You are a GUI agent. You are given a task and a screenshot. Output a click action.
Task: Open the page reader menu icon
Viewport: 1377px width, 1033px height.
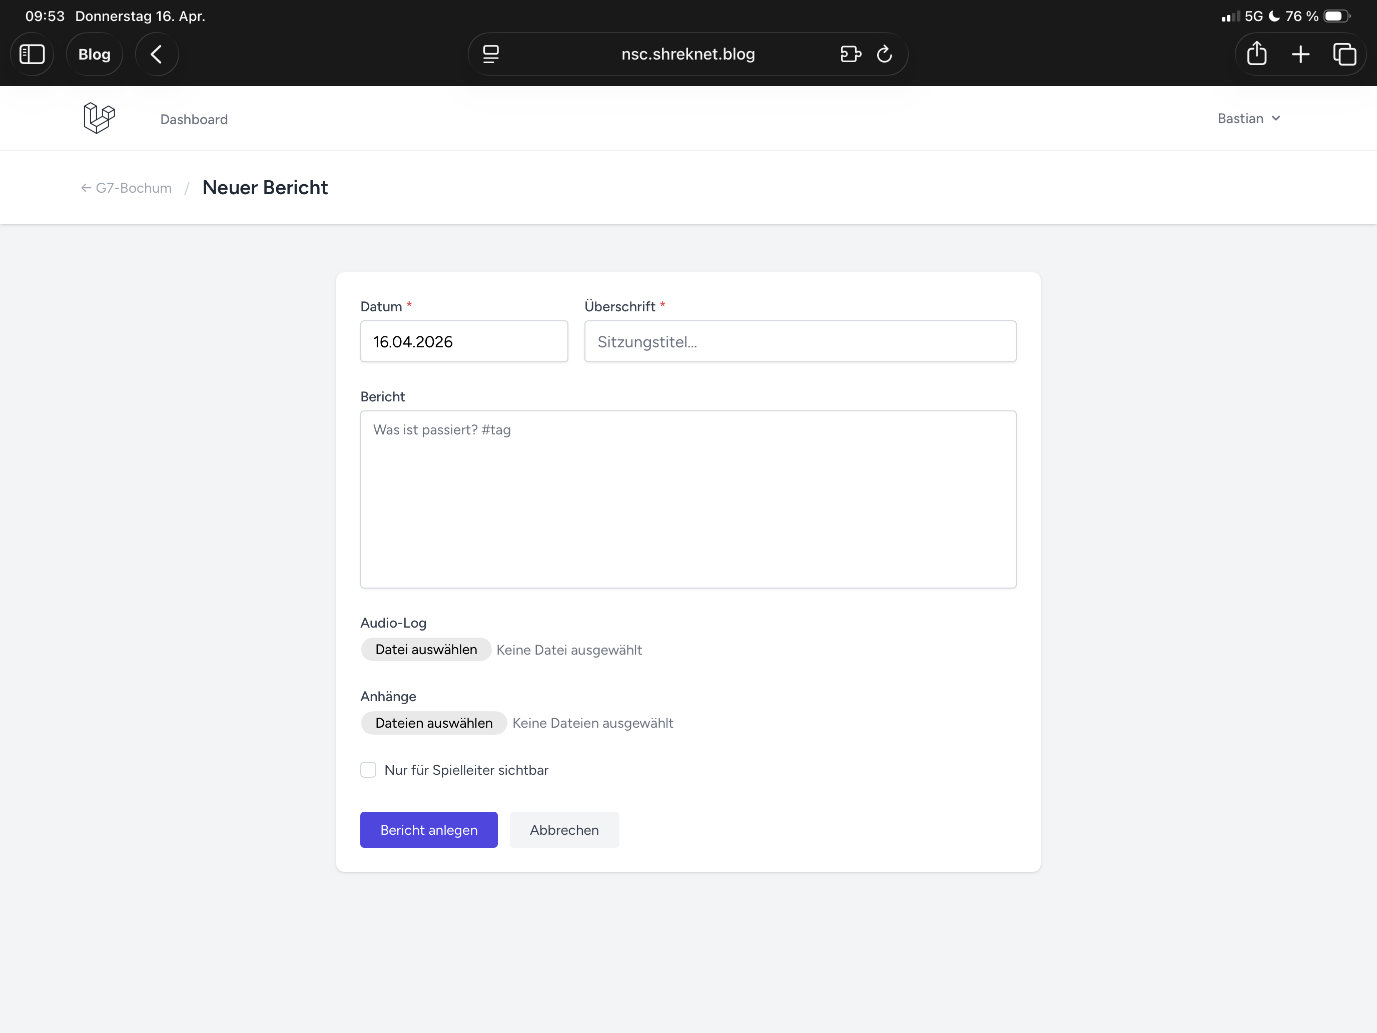490,54
